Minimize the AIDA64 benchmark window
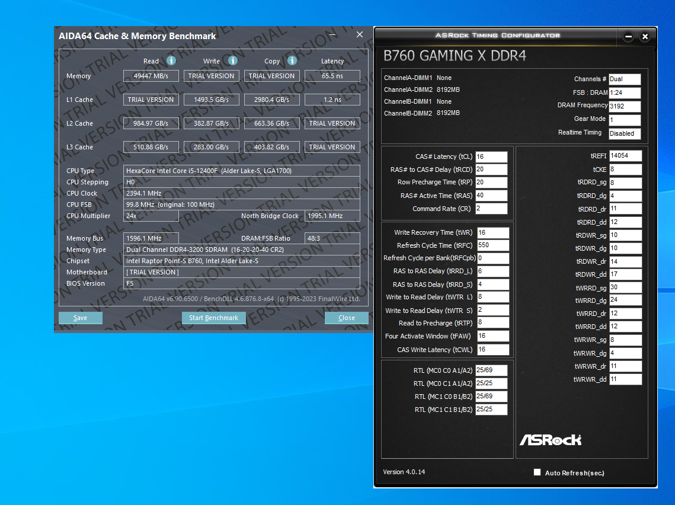Screen dimensions: 675x505 point(333,34)
